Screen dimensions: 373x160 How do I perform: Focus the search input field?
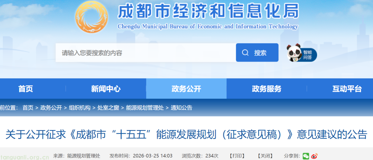[x=145, y=53]
